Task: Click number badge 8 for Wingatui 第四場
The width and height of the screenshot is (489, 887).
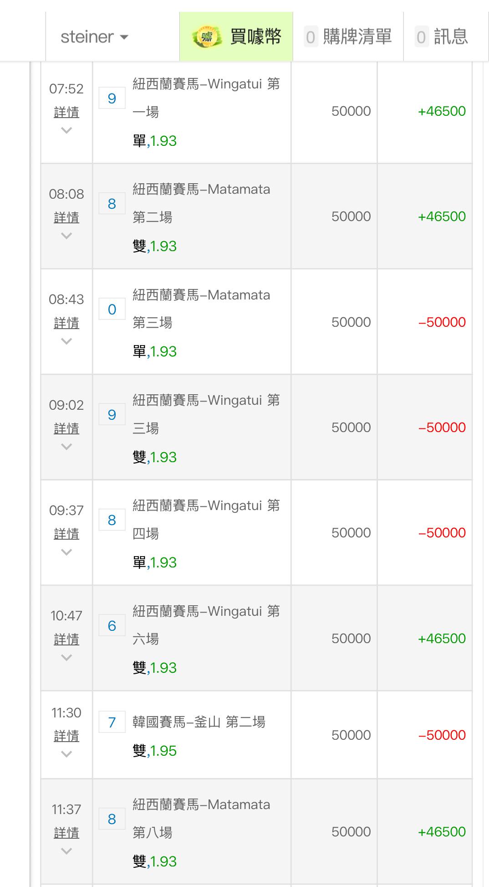Action: coord(112,520)
